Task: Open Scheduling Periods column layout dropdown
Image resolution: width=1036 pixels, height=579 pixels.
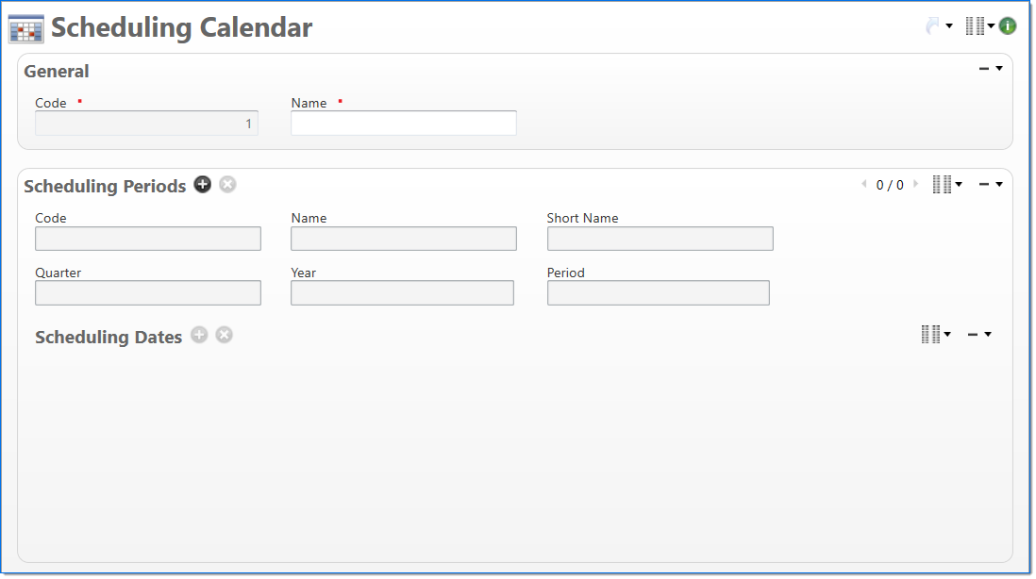Action: pos(946,185)
